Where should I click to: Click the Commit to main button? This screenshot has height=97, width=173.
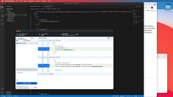point(27,83)
